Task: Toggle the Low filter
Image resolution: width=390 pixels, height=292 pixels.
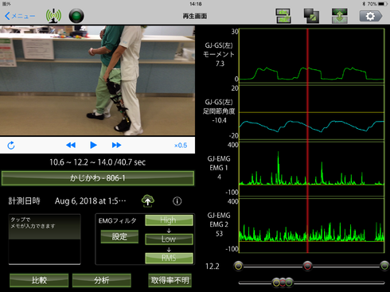Action: coord(169,239)
